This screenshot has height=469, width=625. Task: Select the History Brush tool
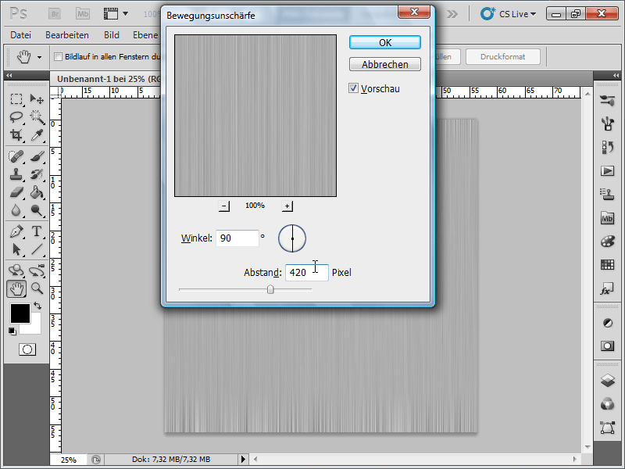pos(37,174)
